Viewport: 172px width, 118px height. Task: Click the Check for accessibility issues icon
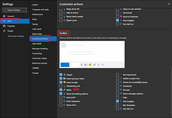point(121,82)
